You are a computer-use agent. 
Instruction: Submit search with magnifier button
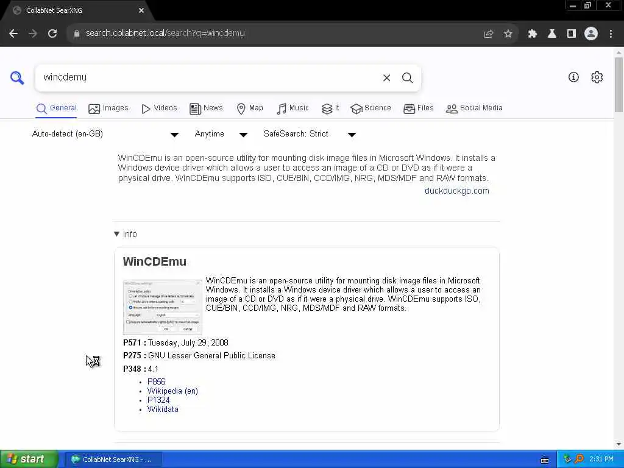(407, 78)
